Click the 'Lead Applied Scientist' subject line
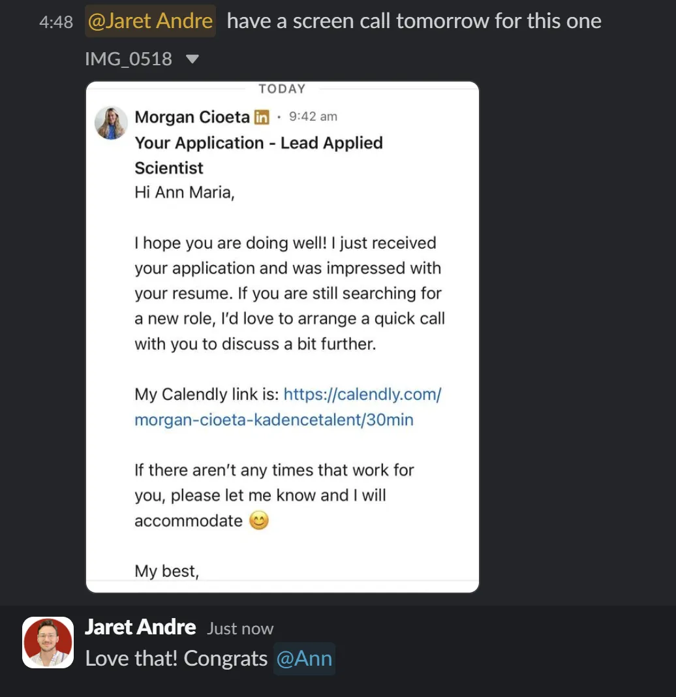The width and height of the screenshot is (676, 697). (258, 155)
